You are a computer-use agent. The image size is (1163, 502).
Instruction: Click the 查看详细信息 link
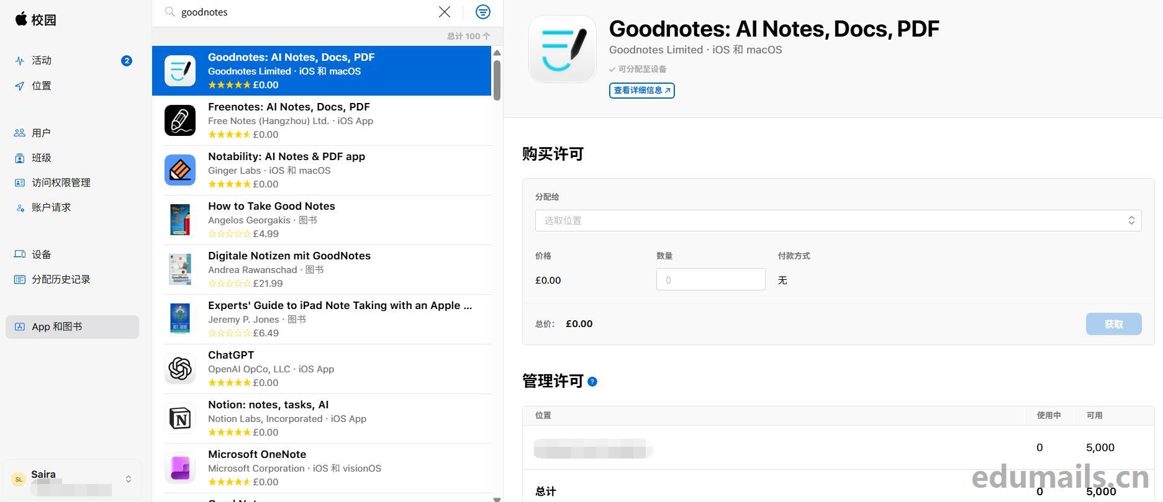point(641,91)
